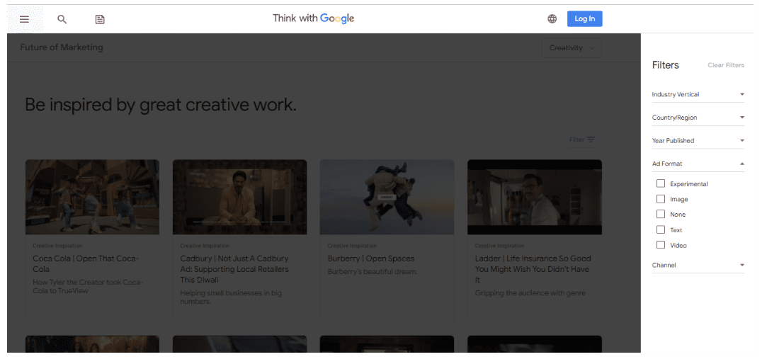This screenshot has width=767, height=364.
Task: Expand the Industry Vertical filter
Action: (698, 95)
